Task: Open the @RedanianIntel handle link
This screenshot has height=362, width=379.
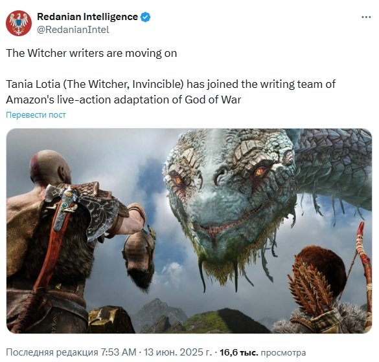Action: point(73,30)
